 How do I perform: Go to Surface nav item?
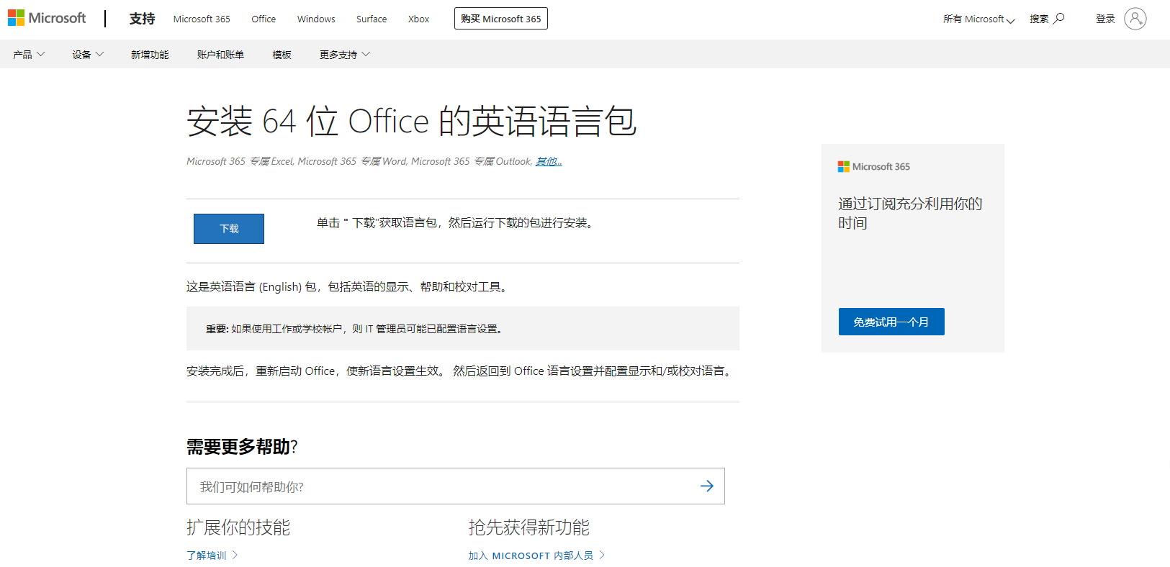372,19
